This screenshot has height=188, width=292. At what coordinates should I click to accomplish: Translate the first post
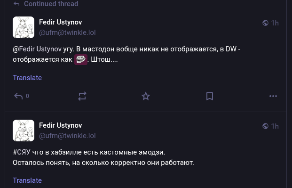click(x=27, y=78)
